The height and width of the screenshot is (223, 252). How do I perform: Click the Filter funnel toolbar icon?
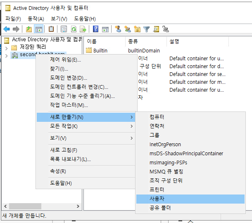[146, 29]
